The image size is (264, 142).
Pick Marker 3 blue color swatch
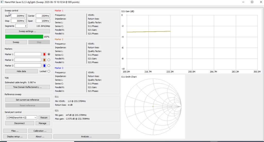(44, 66)
